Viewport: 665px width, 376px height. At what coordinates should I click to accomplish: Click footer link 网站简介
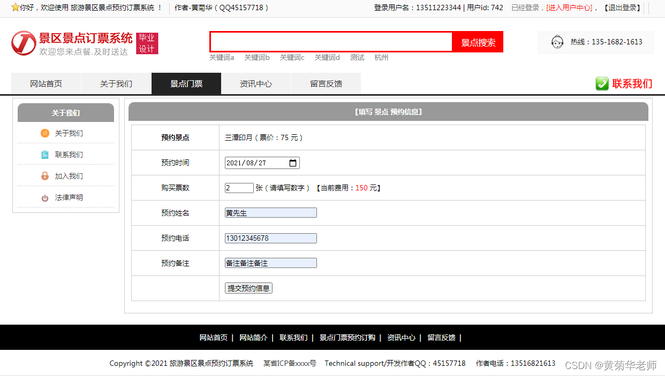coord(253,337)
